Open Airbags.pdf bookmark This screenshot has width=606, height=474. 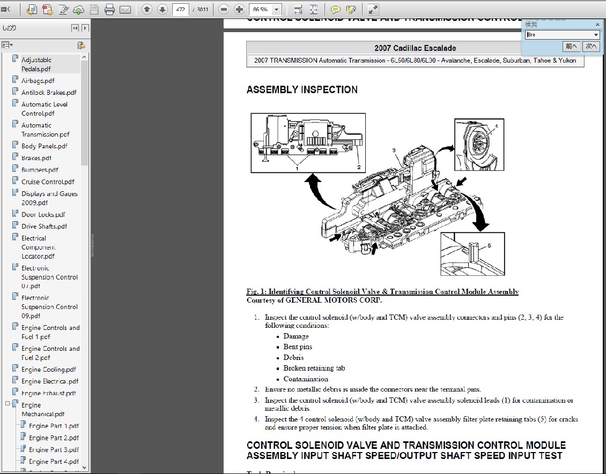click(x=38, y=81)
